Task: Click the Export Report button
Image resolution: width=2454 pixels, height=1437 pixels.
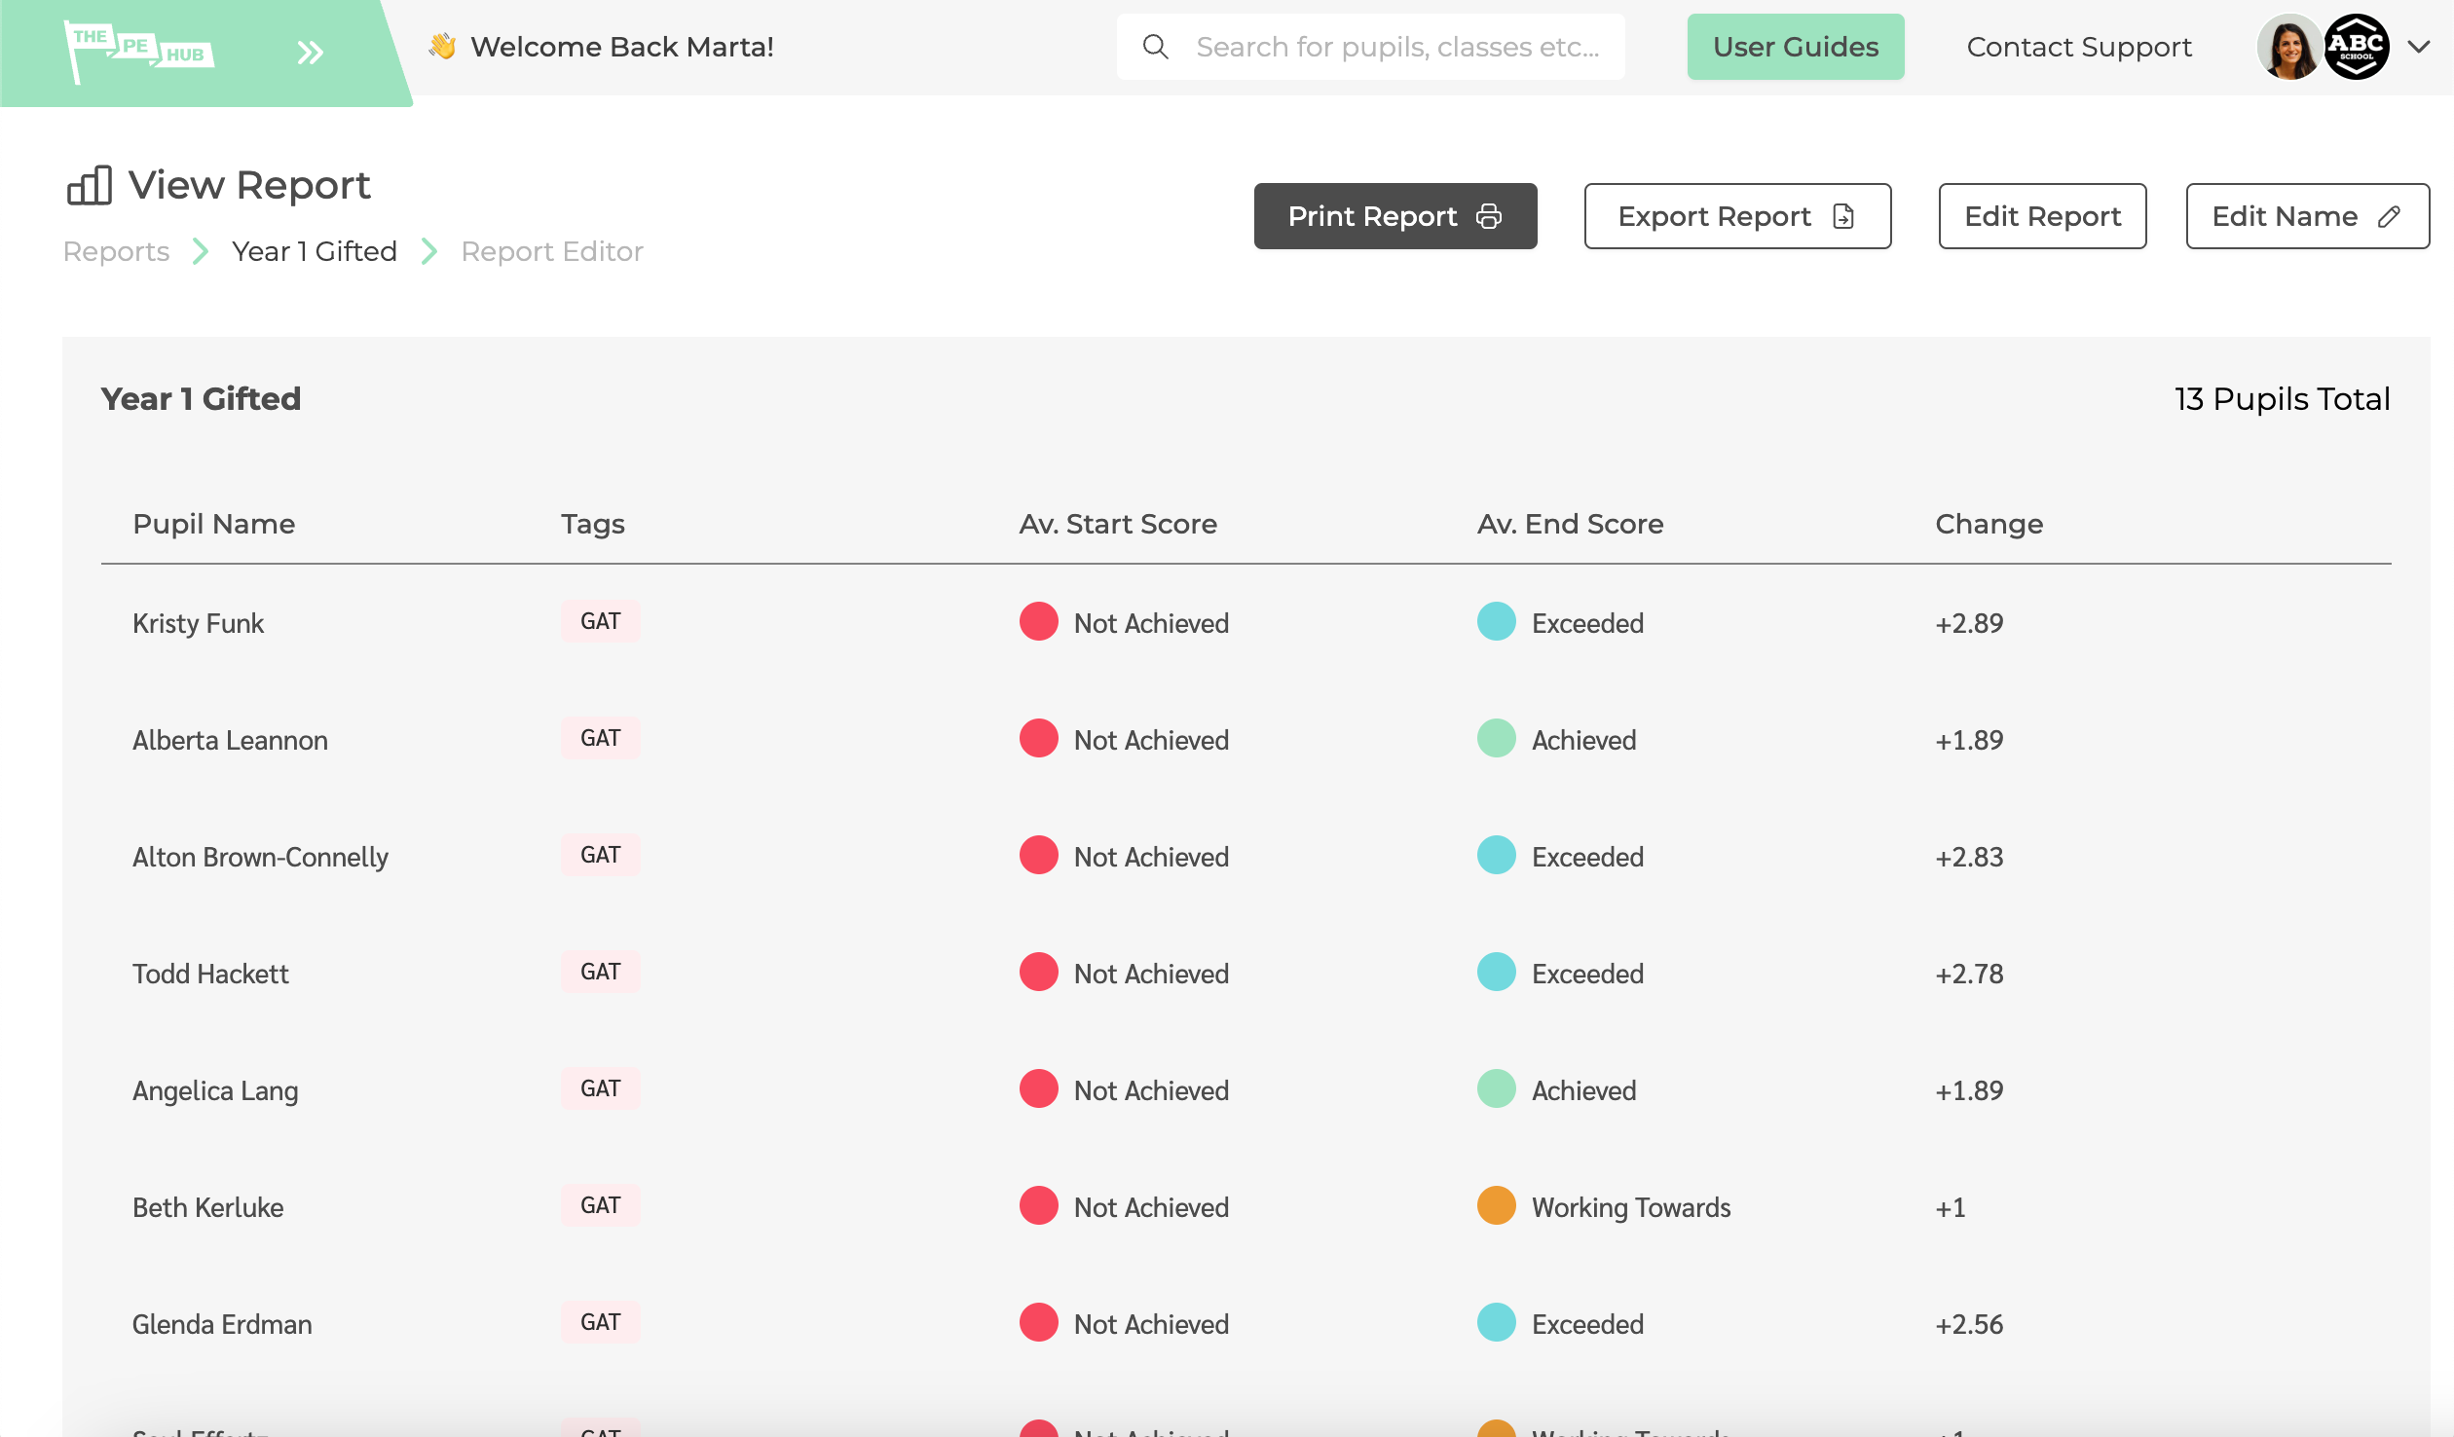Action: pyautogui.click(x=1737, y=215)
